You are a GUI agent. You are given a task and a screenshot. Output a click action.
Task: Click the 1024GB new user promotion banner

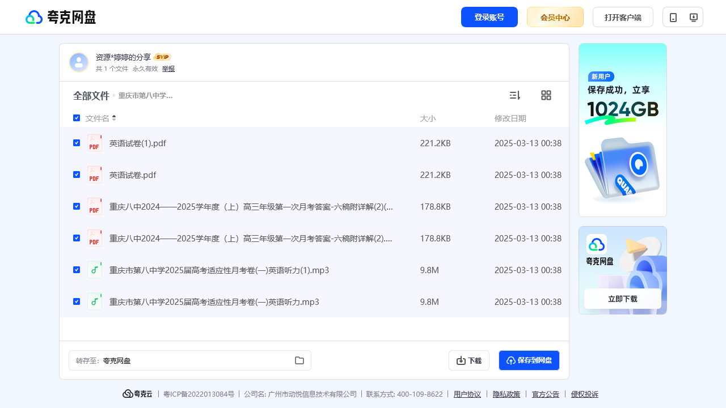point(623,130)
